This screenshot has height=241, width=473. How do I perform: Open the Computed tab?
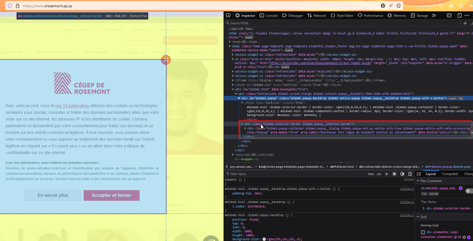click(450, 174)
